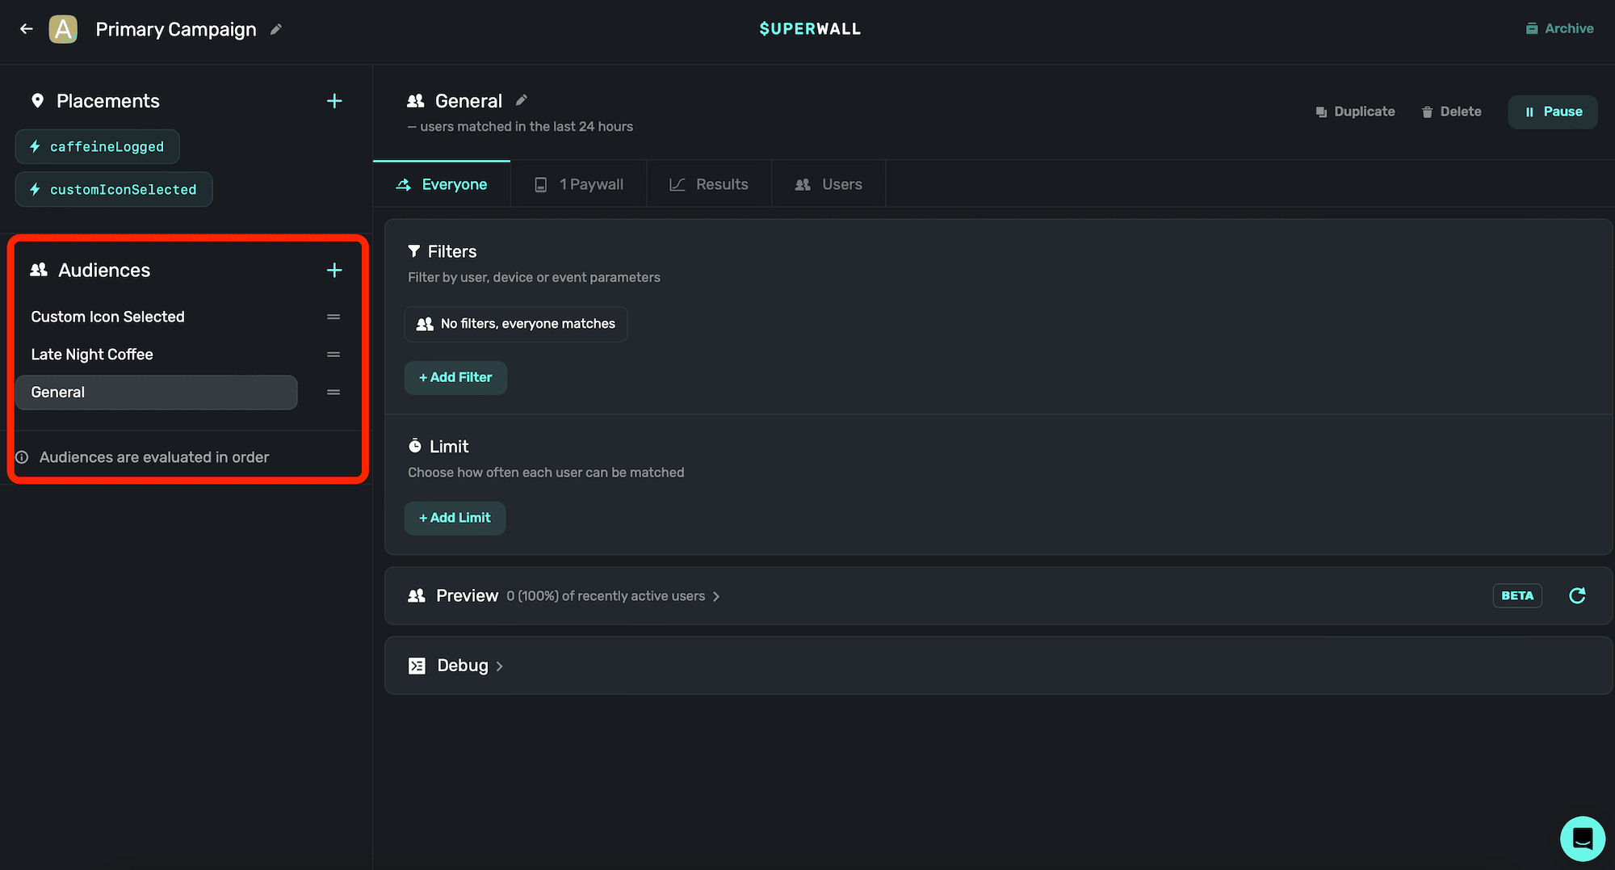This screenshot has height=870, width=1615.
Task: Expand the Debug section
Action: coord(463,666)
